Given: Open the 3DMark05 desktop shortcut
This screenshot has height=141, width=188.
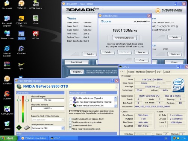Looking at the screenshot, I should [x=21, y=5].
